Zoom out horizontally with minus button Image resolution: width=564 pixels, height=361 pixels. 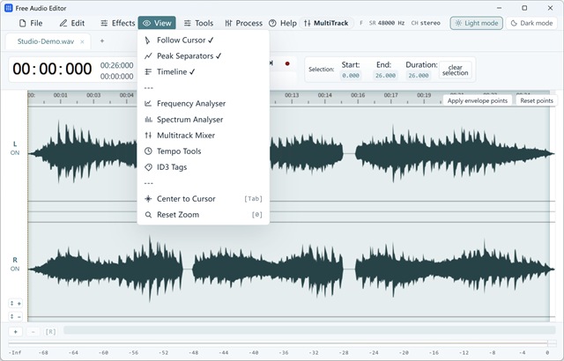(x=33, y=332)
